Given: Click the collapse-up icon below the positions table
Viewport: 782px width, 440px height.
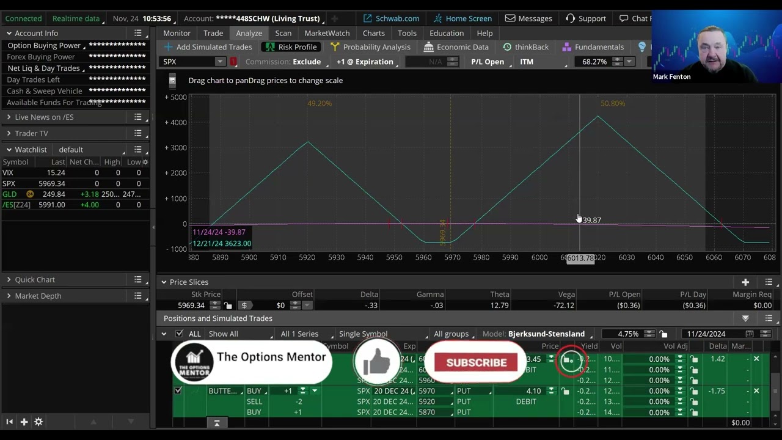Looking at the screenshot, I should pyautogui.click(x=216, y=423).
